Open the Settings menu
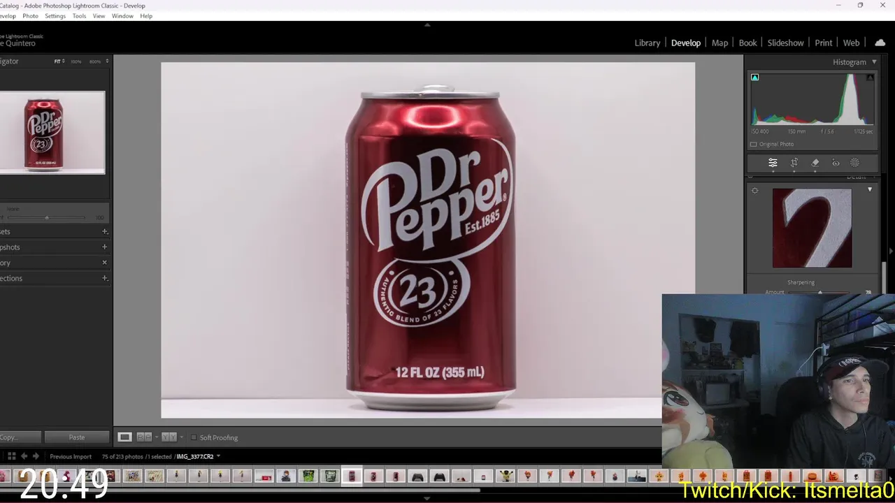The height and width of the screenshot is (503, 895). pyautogui.click(x=55, y=15)
